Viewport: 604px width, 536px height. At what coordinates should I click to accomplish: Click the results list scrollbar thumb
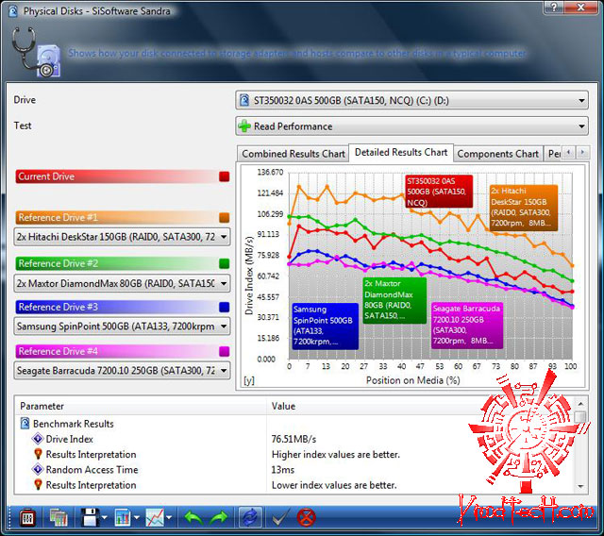click(x=581, y=417)
